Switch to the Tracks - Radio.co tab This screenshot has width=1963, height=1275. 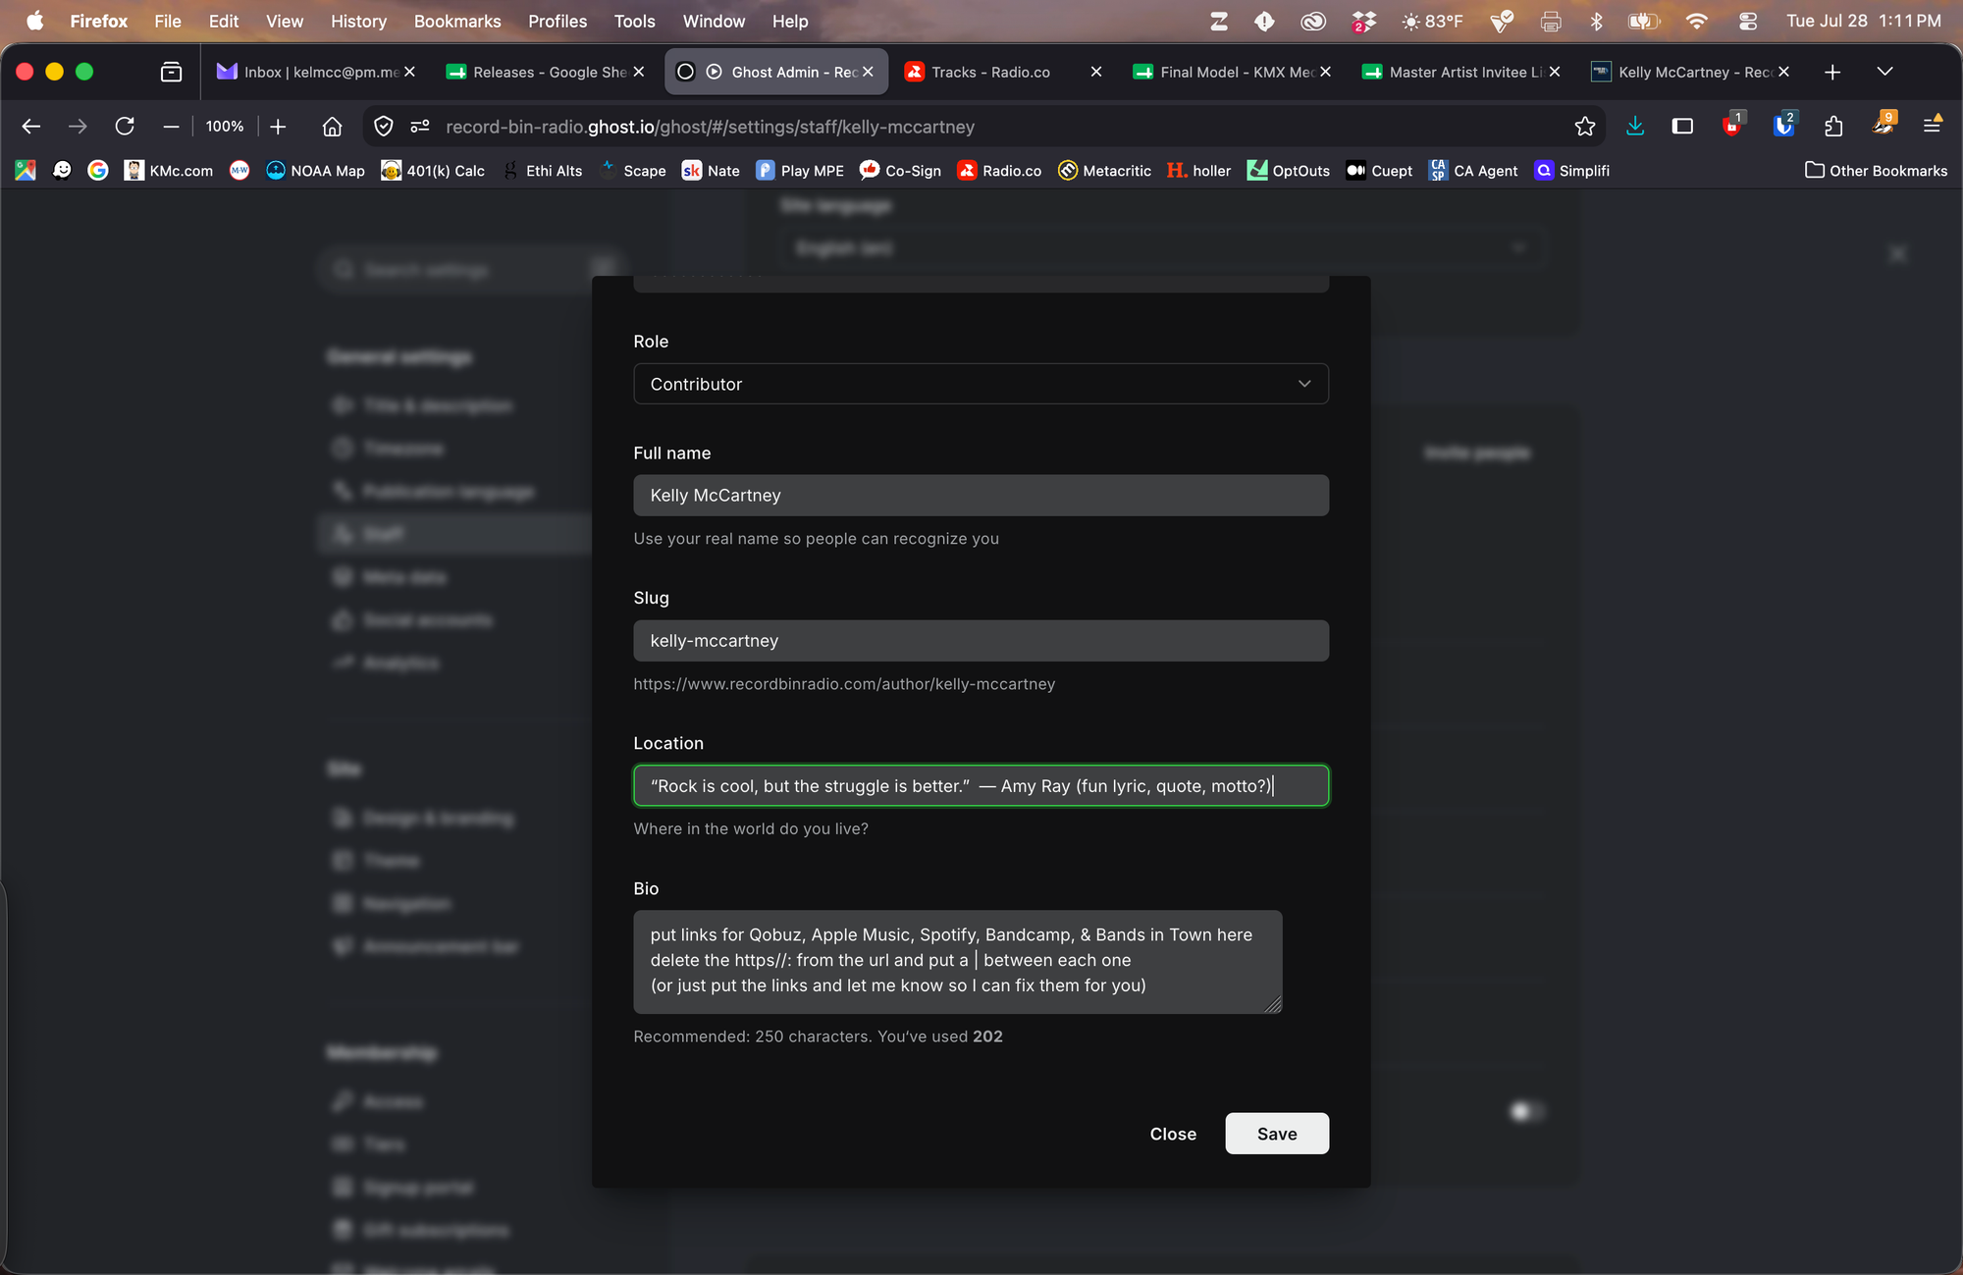(x=1003, y=72)
